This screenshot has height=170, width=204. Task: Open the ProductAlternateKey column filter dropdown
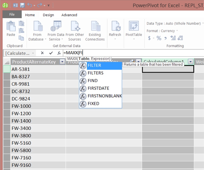pos(62,62)
